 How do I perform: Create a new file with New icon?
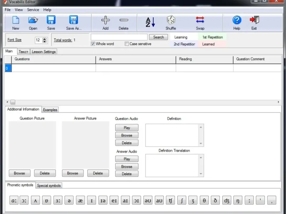click(x=16, y=23)
